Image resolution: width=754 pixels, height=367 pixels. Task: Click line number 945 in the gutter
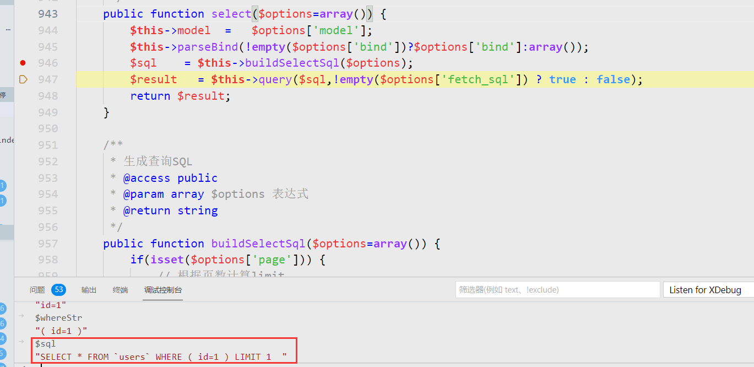click(48, 47)
